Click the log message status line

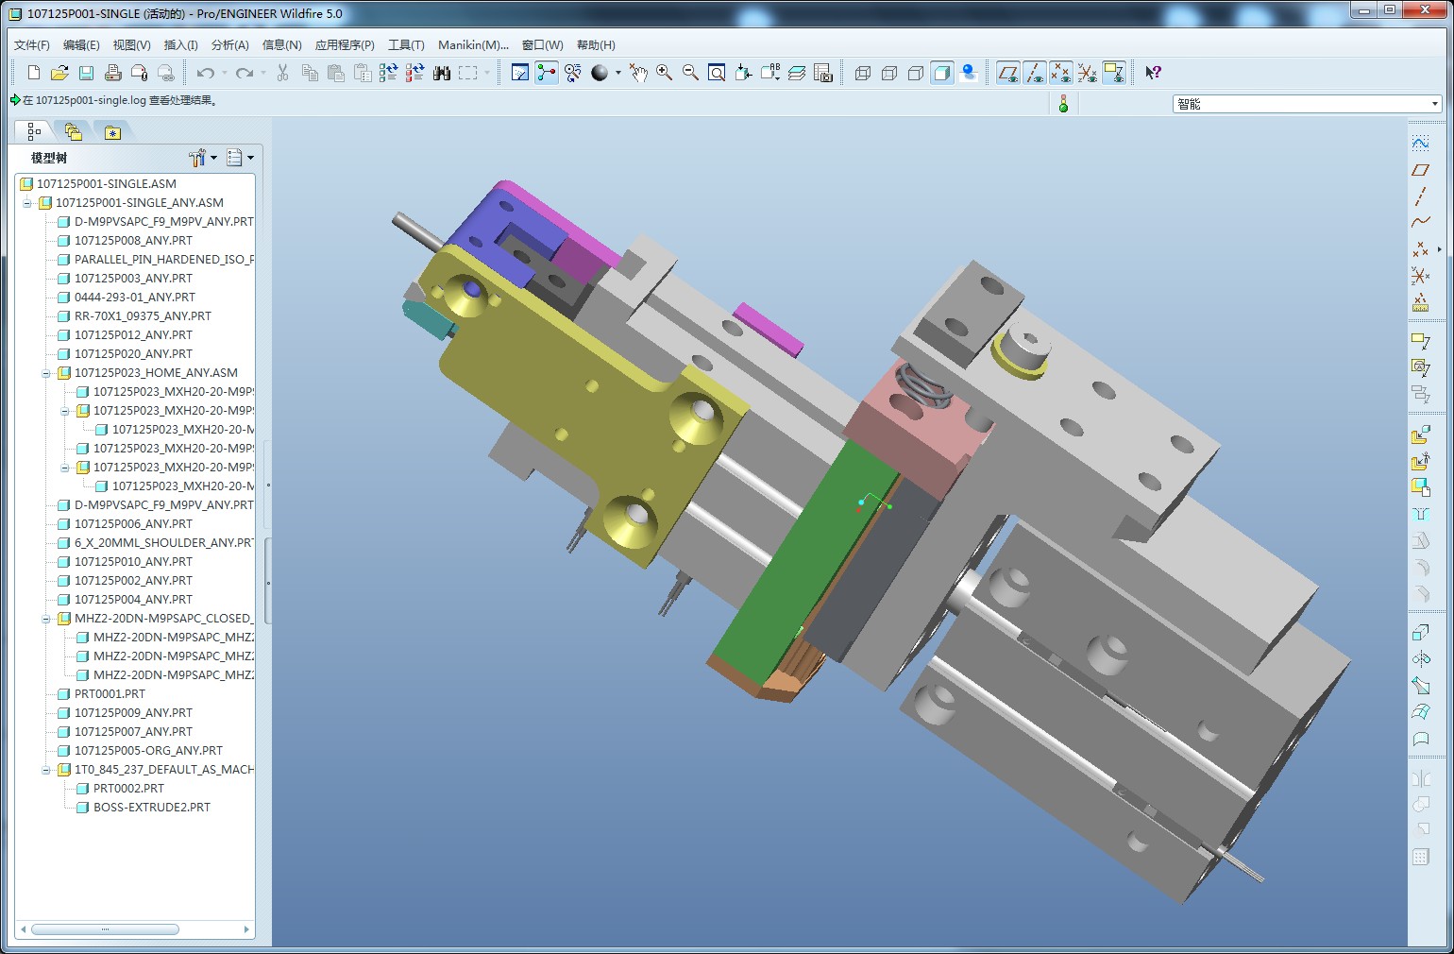click(123, 100)
